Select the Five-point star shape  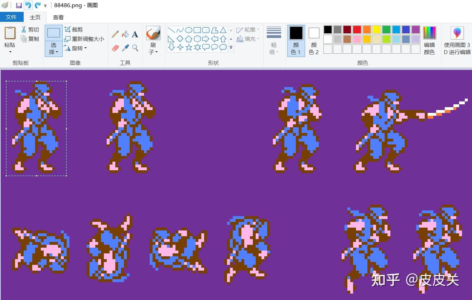pyautogui.click(x=189, y=47)
